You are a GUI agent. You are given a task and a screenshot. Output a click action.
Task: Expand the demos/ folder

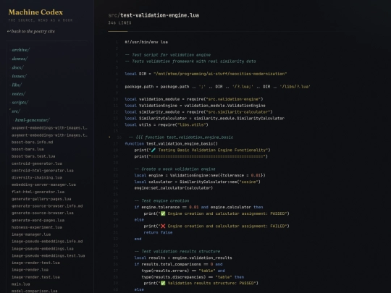pos(20,59)
